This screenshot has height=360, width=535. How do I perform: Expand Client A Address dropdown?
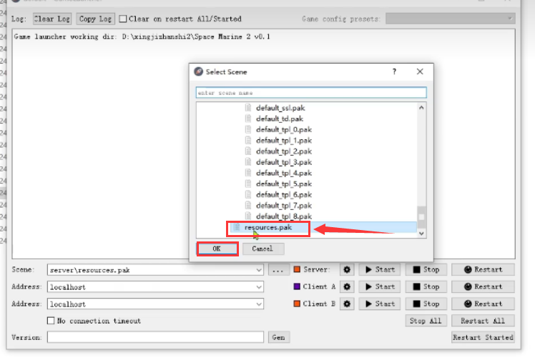258,286
